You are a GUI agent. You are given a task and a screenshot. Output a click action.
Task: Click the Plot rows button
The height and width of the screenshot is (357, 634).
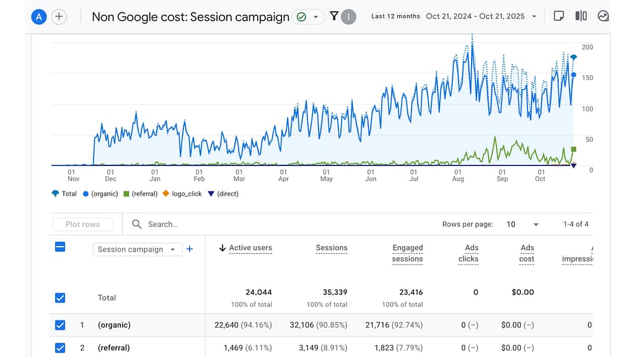82,224
